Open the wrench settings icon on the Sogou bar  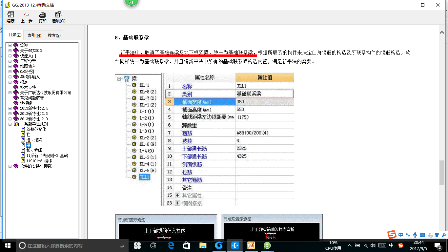(x=444, y=235)
